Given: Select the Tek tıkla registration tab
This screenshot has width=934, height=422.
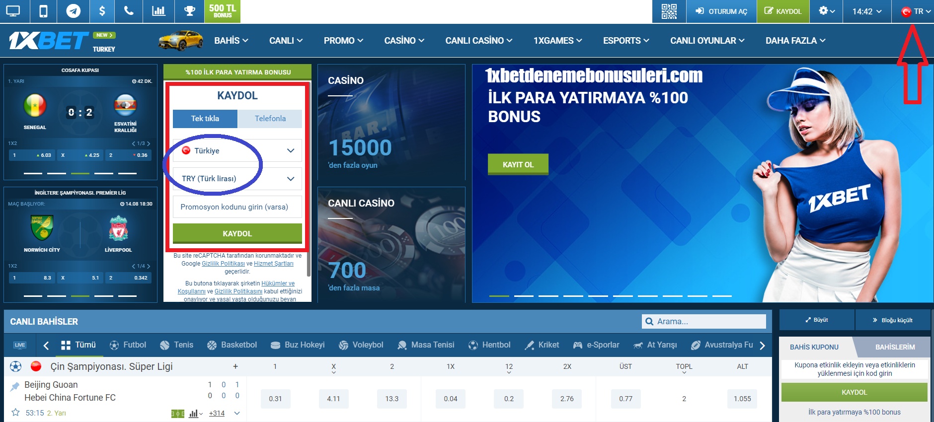Looking at the screenshot, I should (x=205, y=119).
